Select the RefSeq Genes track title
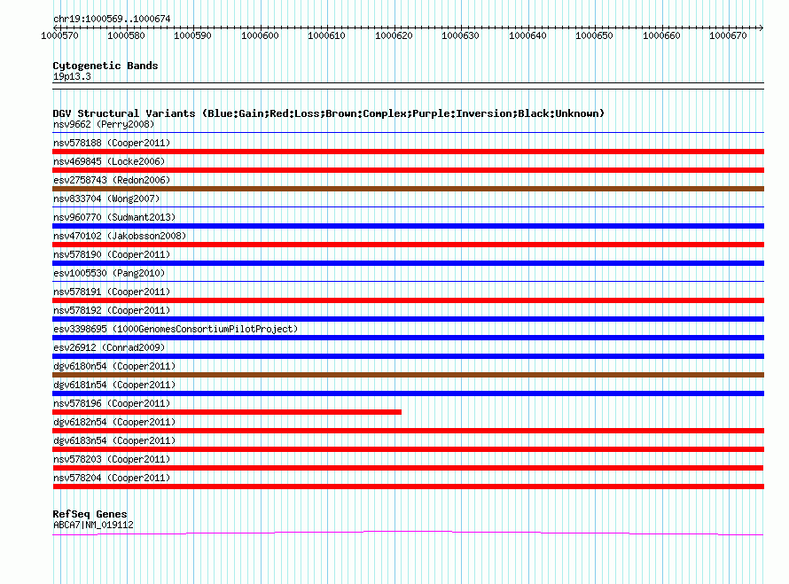 pos(90,514)
